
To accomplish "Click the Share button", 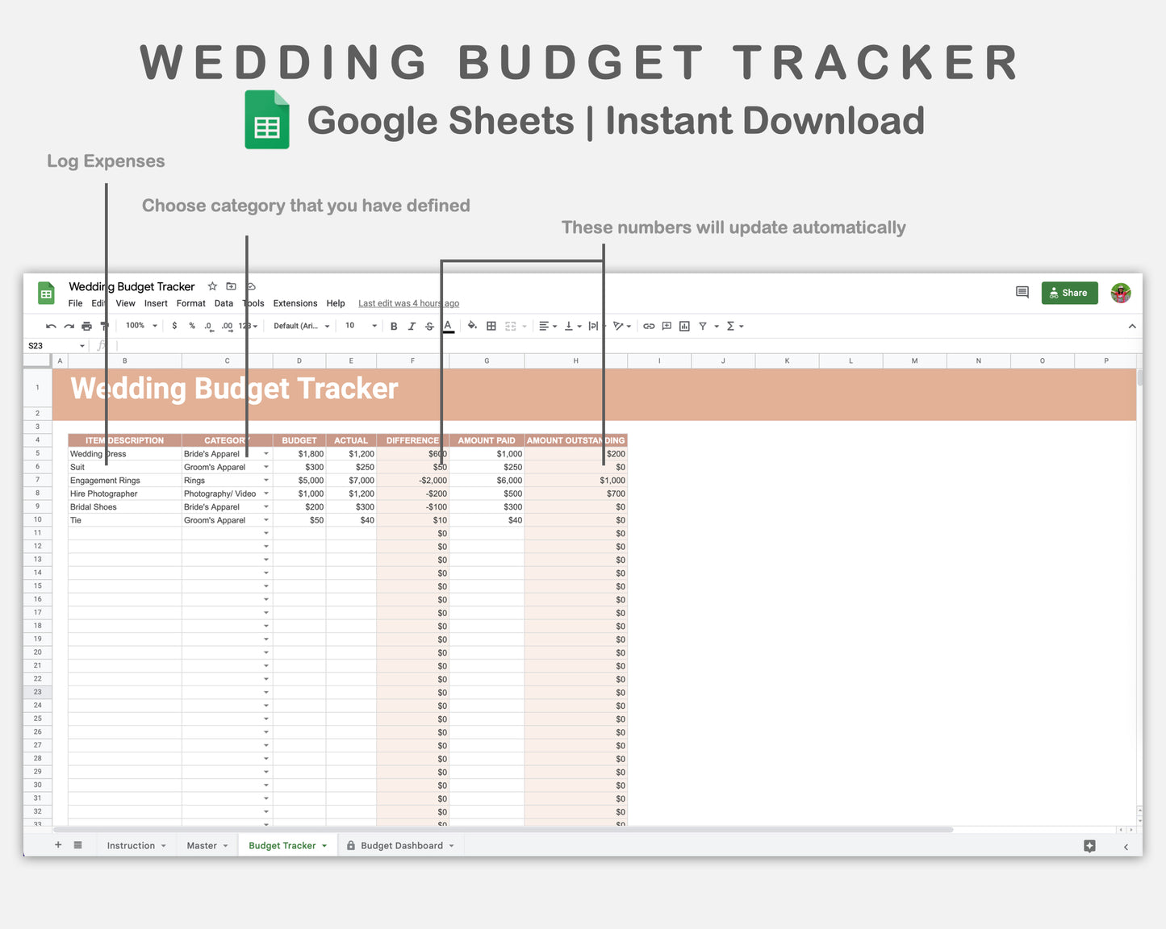I will click(x=1069, y=293).
